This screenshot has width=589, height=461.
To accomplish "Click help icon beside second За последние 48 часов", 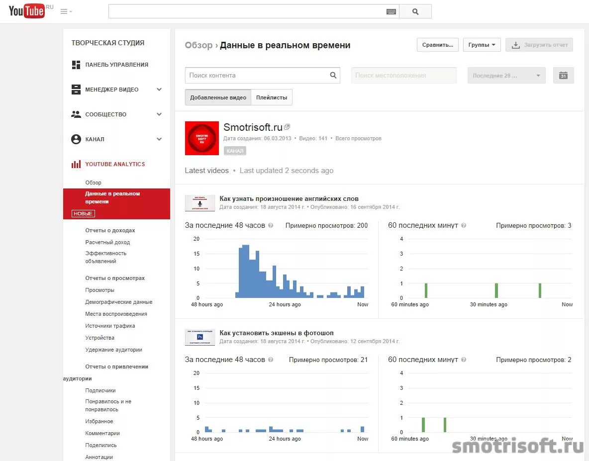I will tap(271, 360).
